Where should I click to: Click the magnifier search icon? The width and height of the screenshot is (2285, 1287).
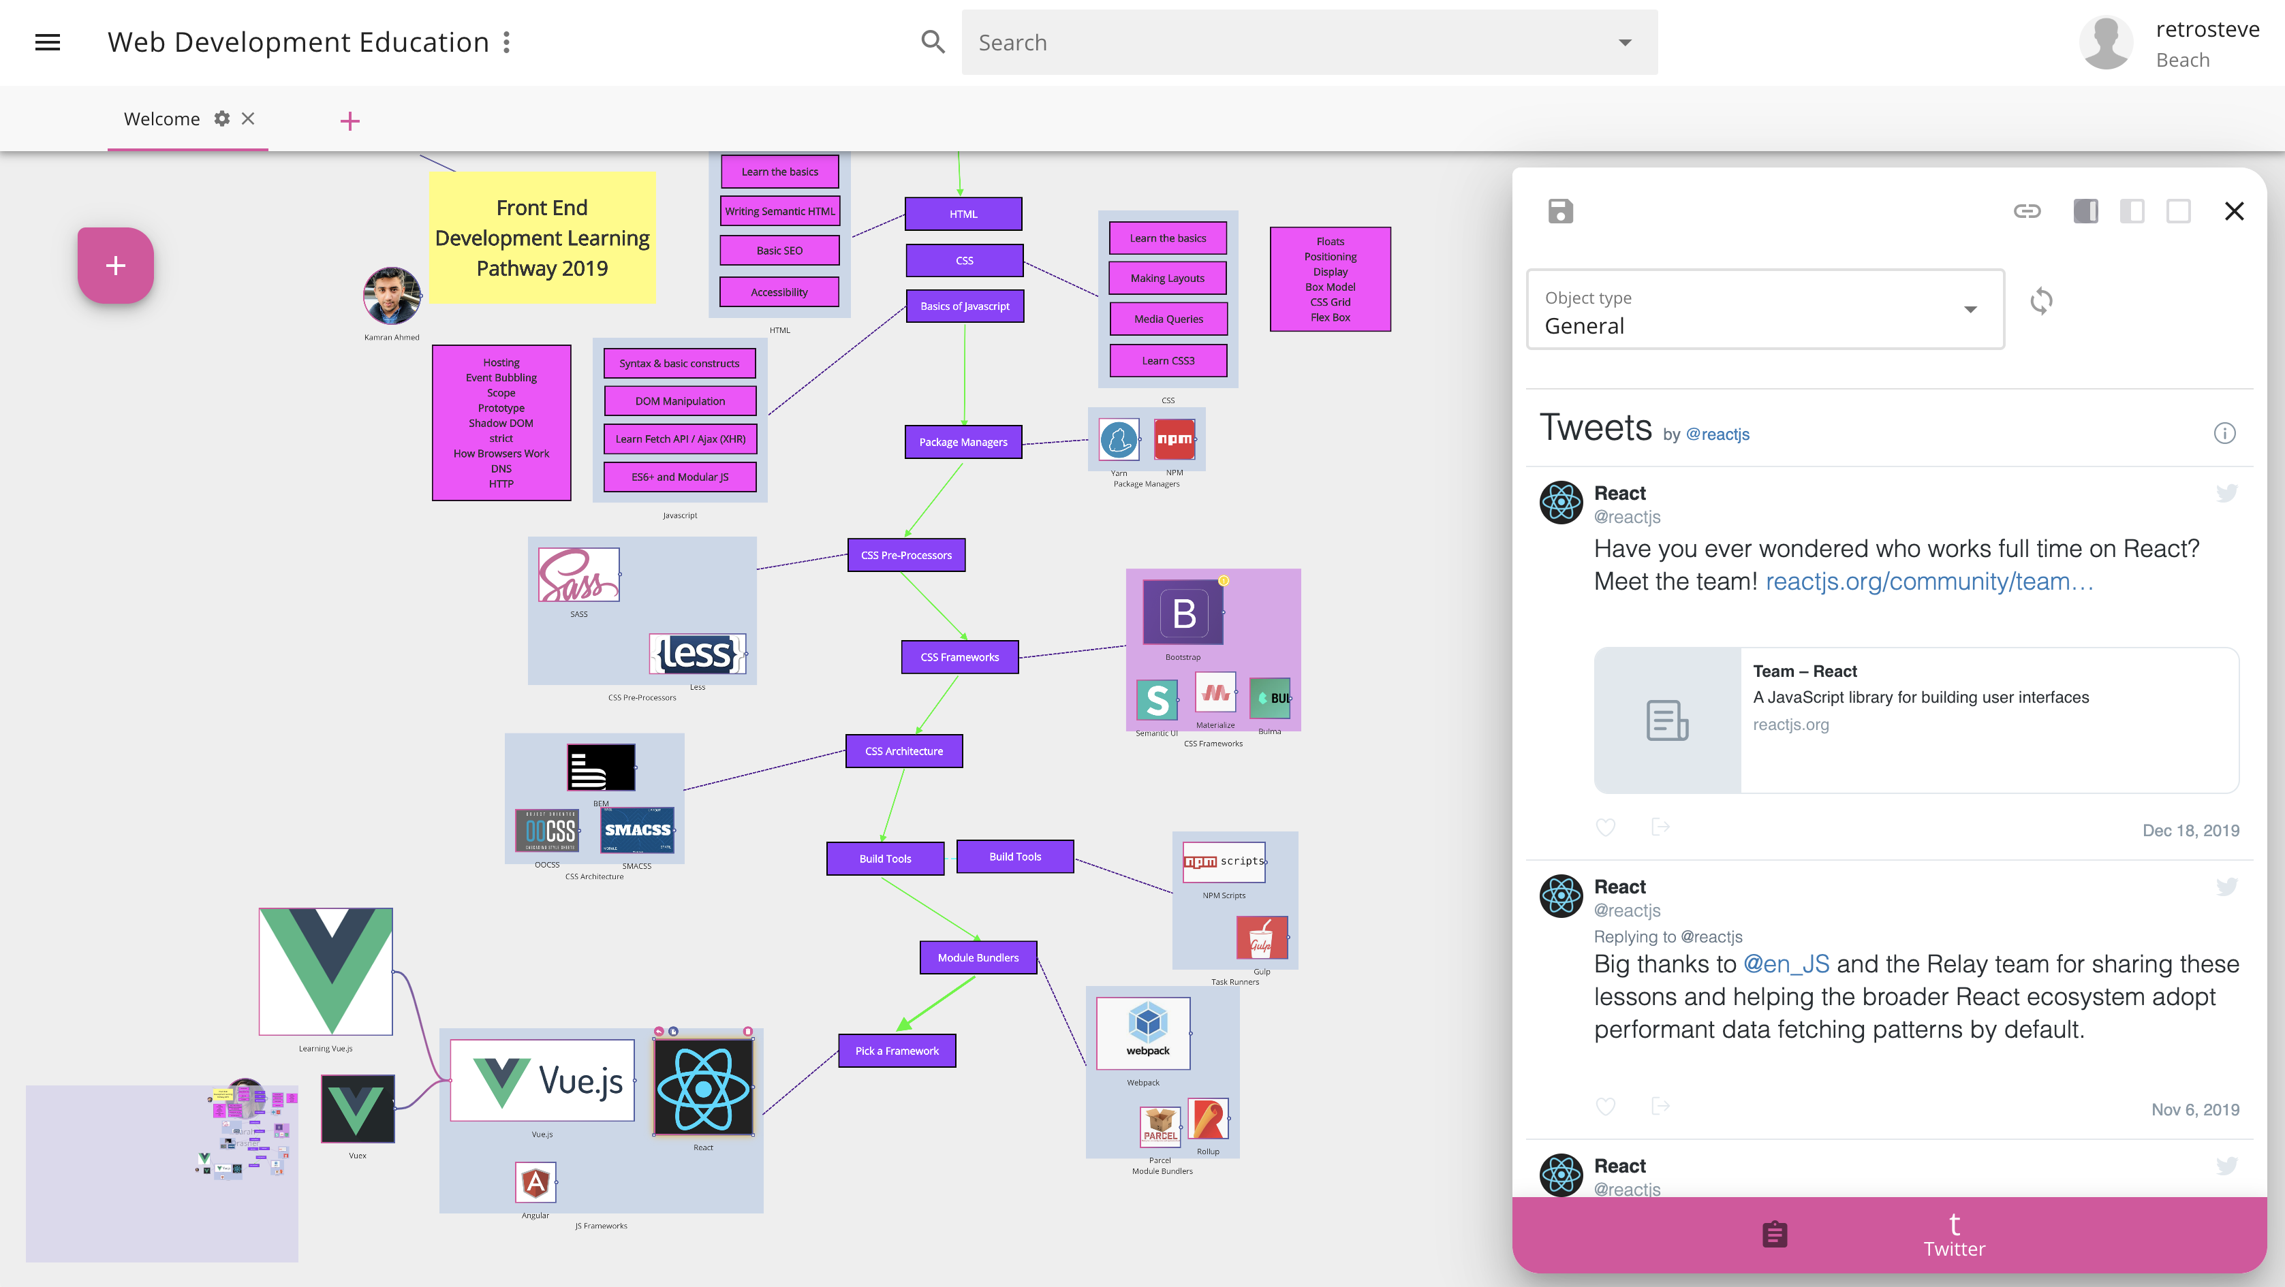[932, 42]
